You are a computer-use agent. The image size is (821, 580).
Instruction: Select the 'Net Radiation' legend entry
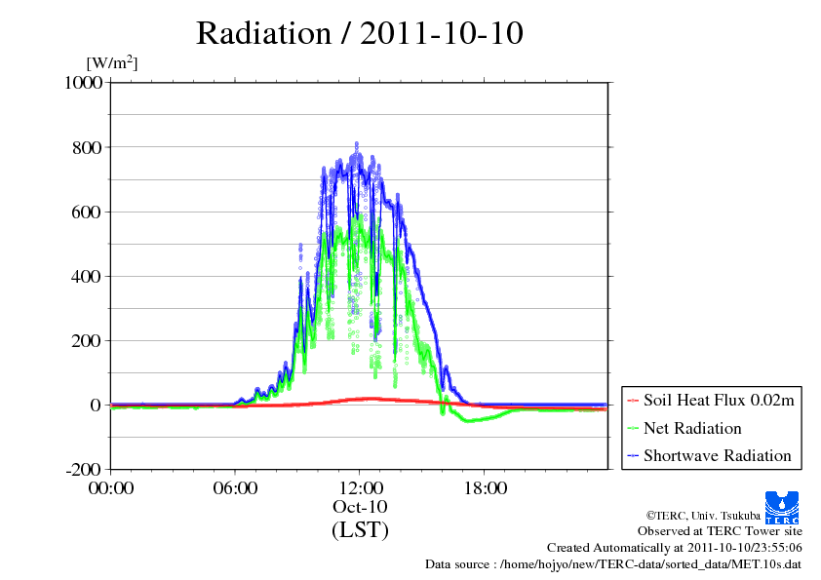point(684,428)
